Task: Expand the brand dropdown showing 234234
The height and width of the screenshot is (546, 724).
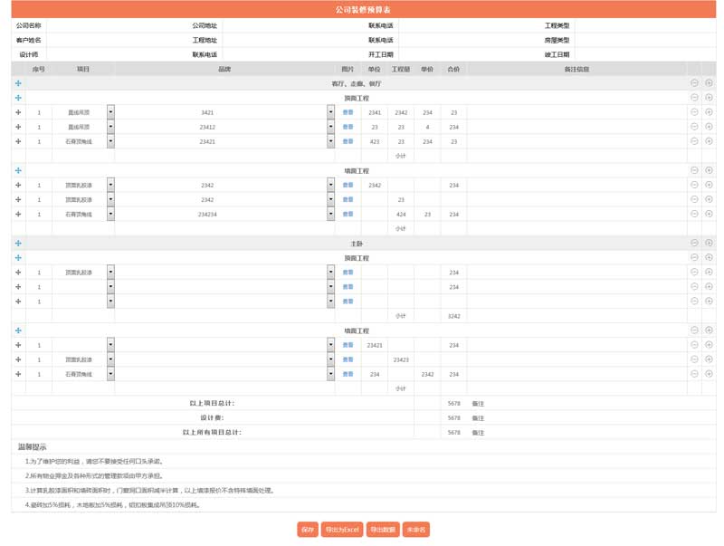Action: tap(330, 215)
